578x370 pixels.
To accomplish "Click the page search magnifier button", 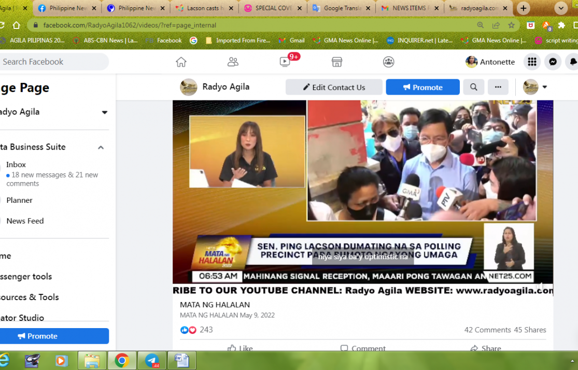I will pyautogui.click(x=474, y=87).
